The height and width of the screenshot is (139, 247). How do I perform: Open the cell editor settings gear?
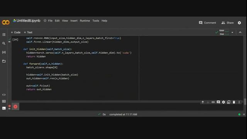tap(223, 102)
